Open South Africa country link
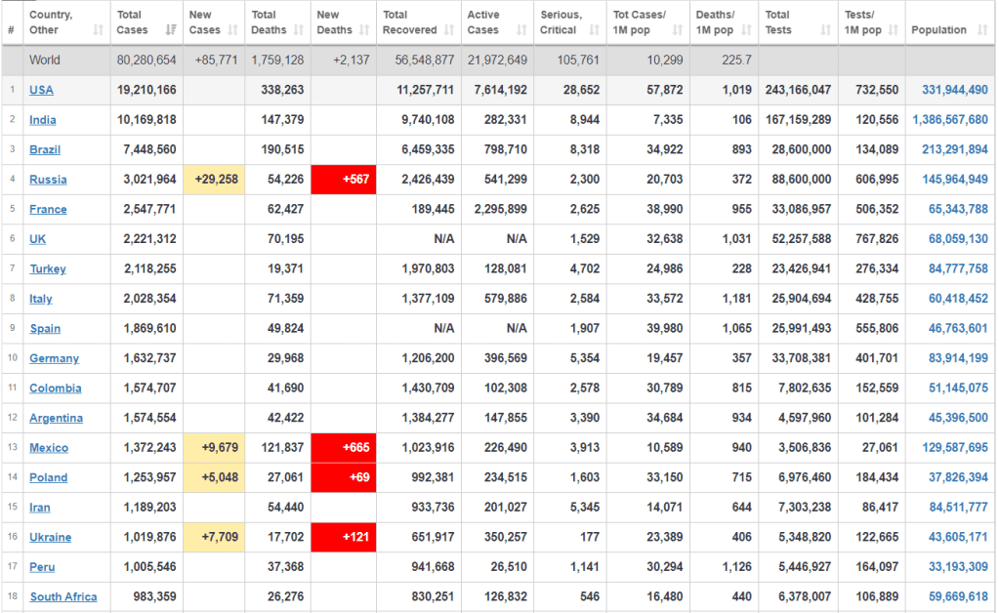 (63, 597)
